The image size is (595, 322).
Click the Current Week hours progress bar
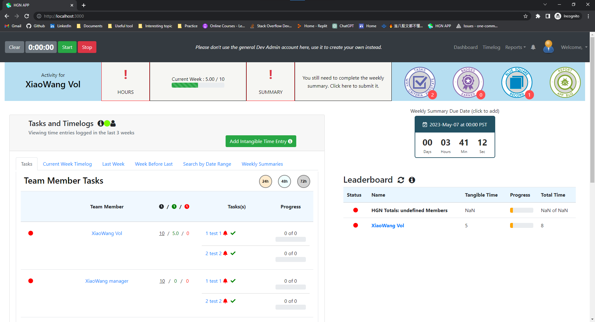point(198,85)
